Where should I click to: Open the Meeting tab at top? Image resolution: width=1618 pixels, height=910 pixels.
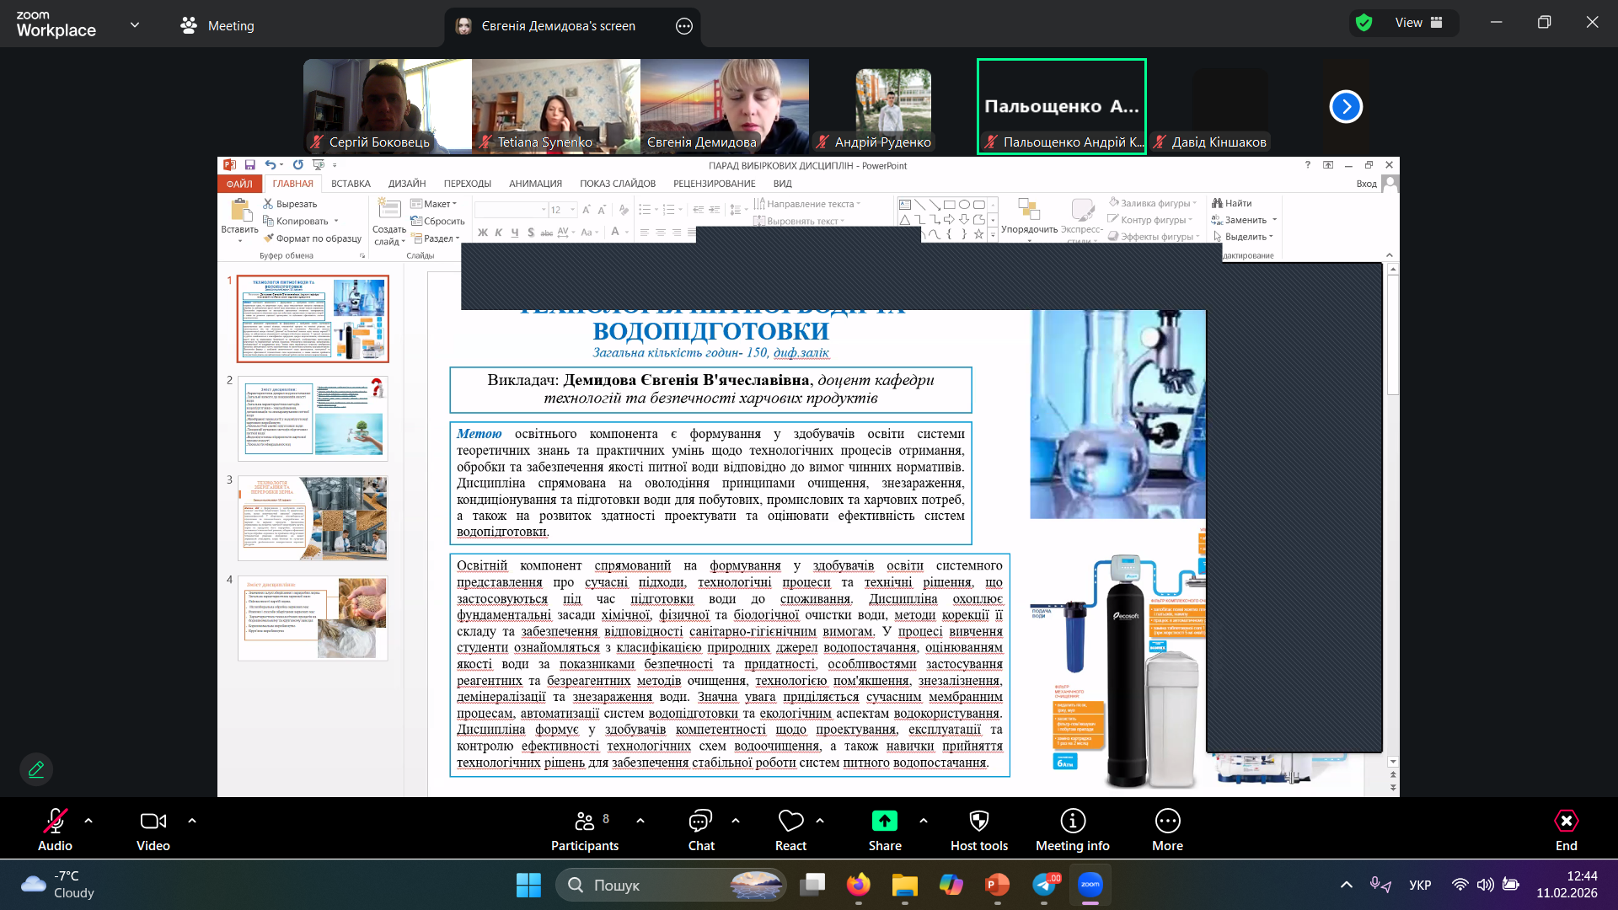[217, 25]
